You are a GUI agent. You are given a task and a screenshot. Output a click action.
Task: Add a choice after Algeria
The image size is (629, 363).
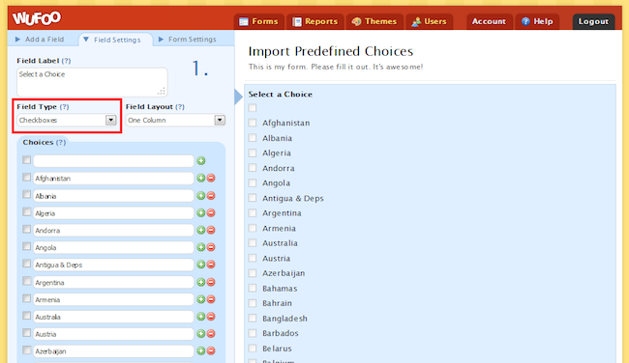pos(201,213)
